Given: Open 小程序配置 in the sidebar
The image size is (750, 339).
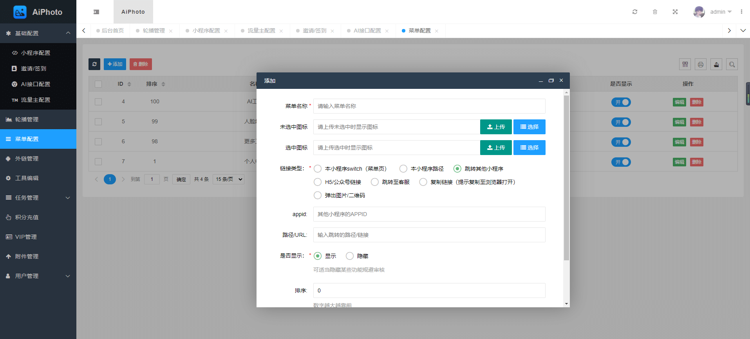Looking at the screenshot, I should tap(38, 53).
